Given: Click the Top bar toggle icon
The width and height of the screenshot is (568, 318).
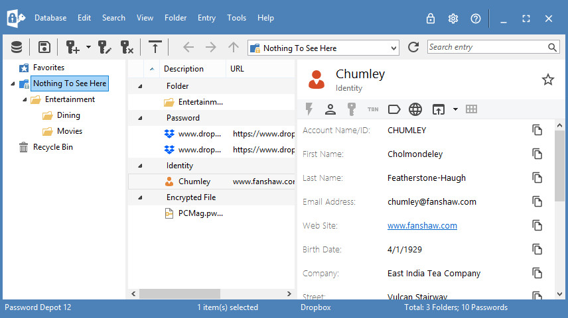Looking at the screenshot, I should (155, 48).
